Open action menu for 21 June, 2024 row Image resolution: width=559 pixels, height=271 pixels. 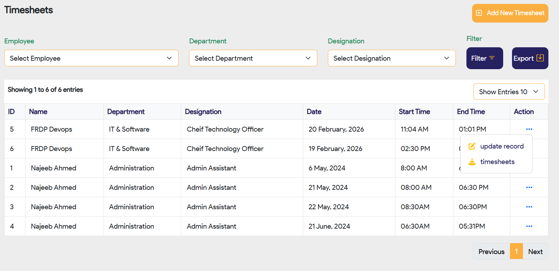click(x=529, y=226)
